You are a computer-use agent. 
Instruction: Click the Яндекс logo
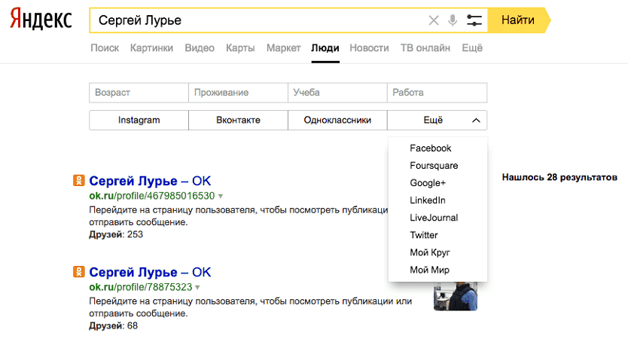[x=41, y=20]
